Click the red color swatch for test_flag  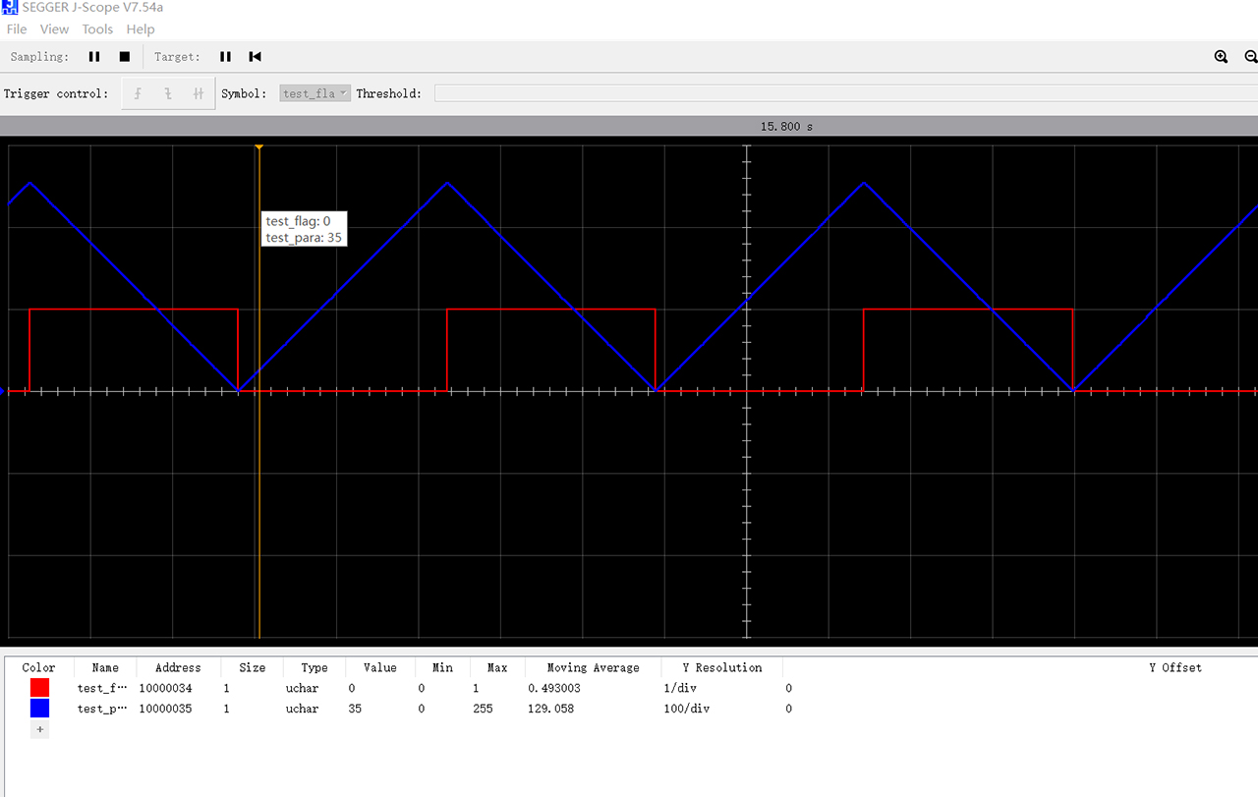tap(39, 688)
